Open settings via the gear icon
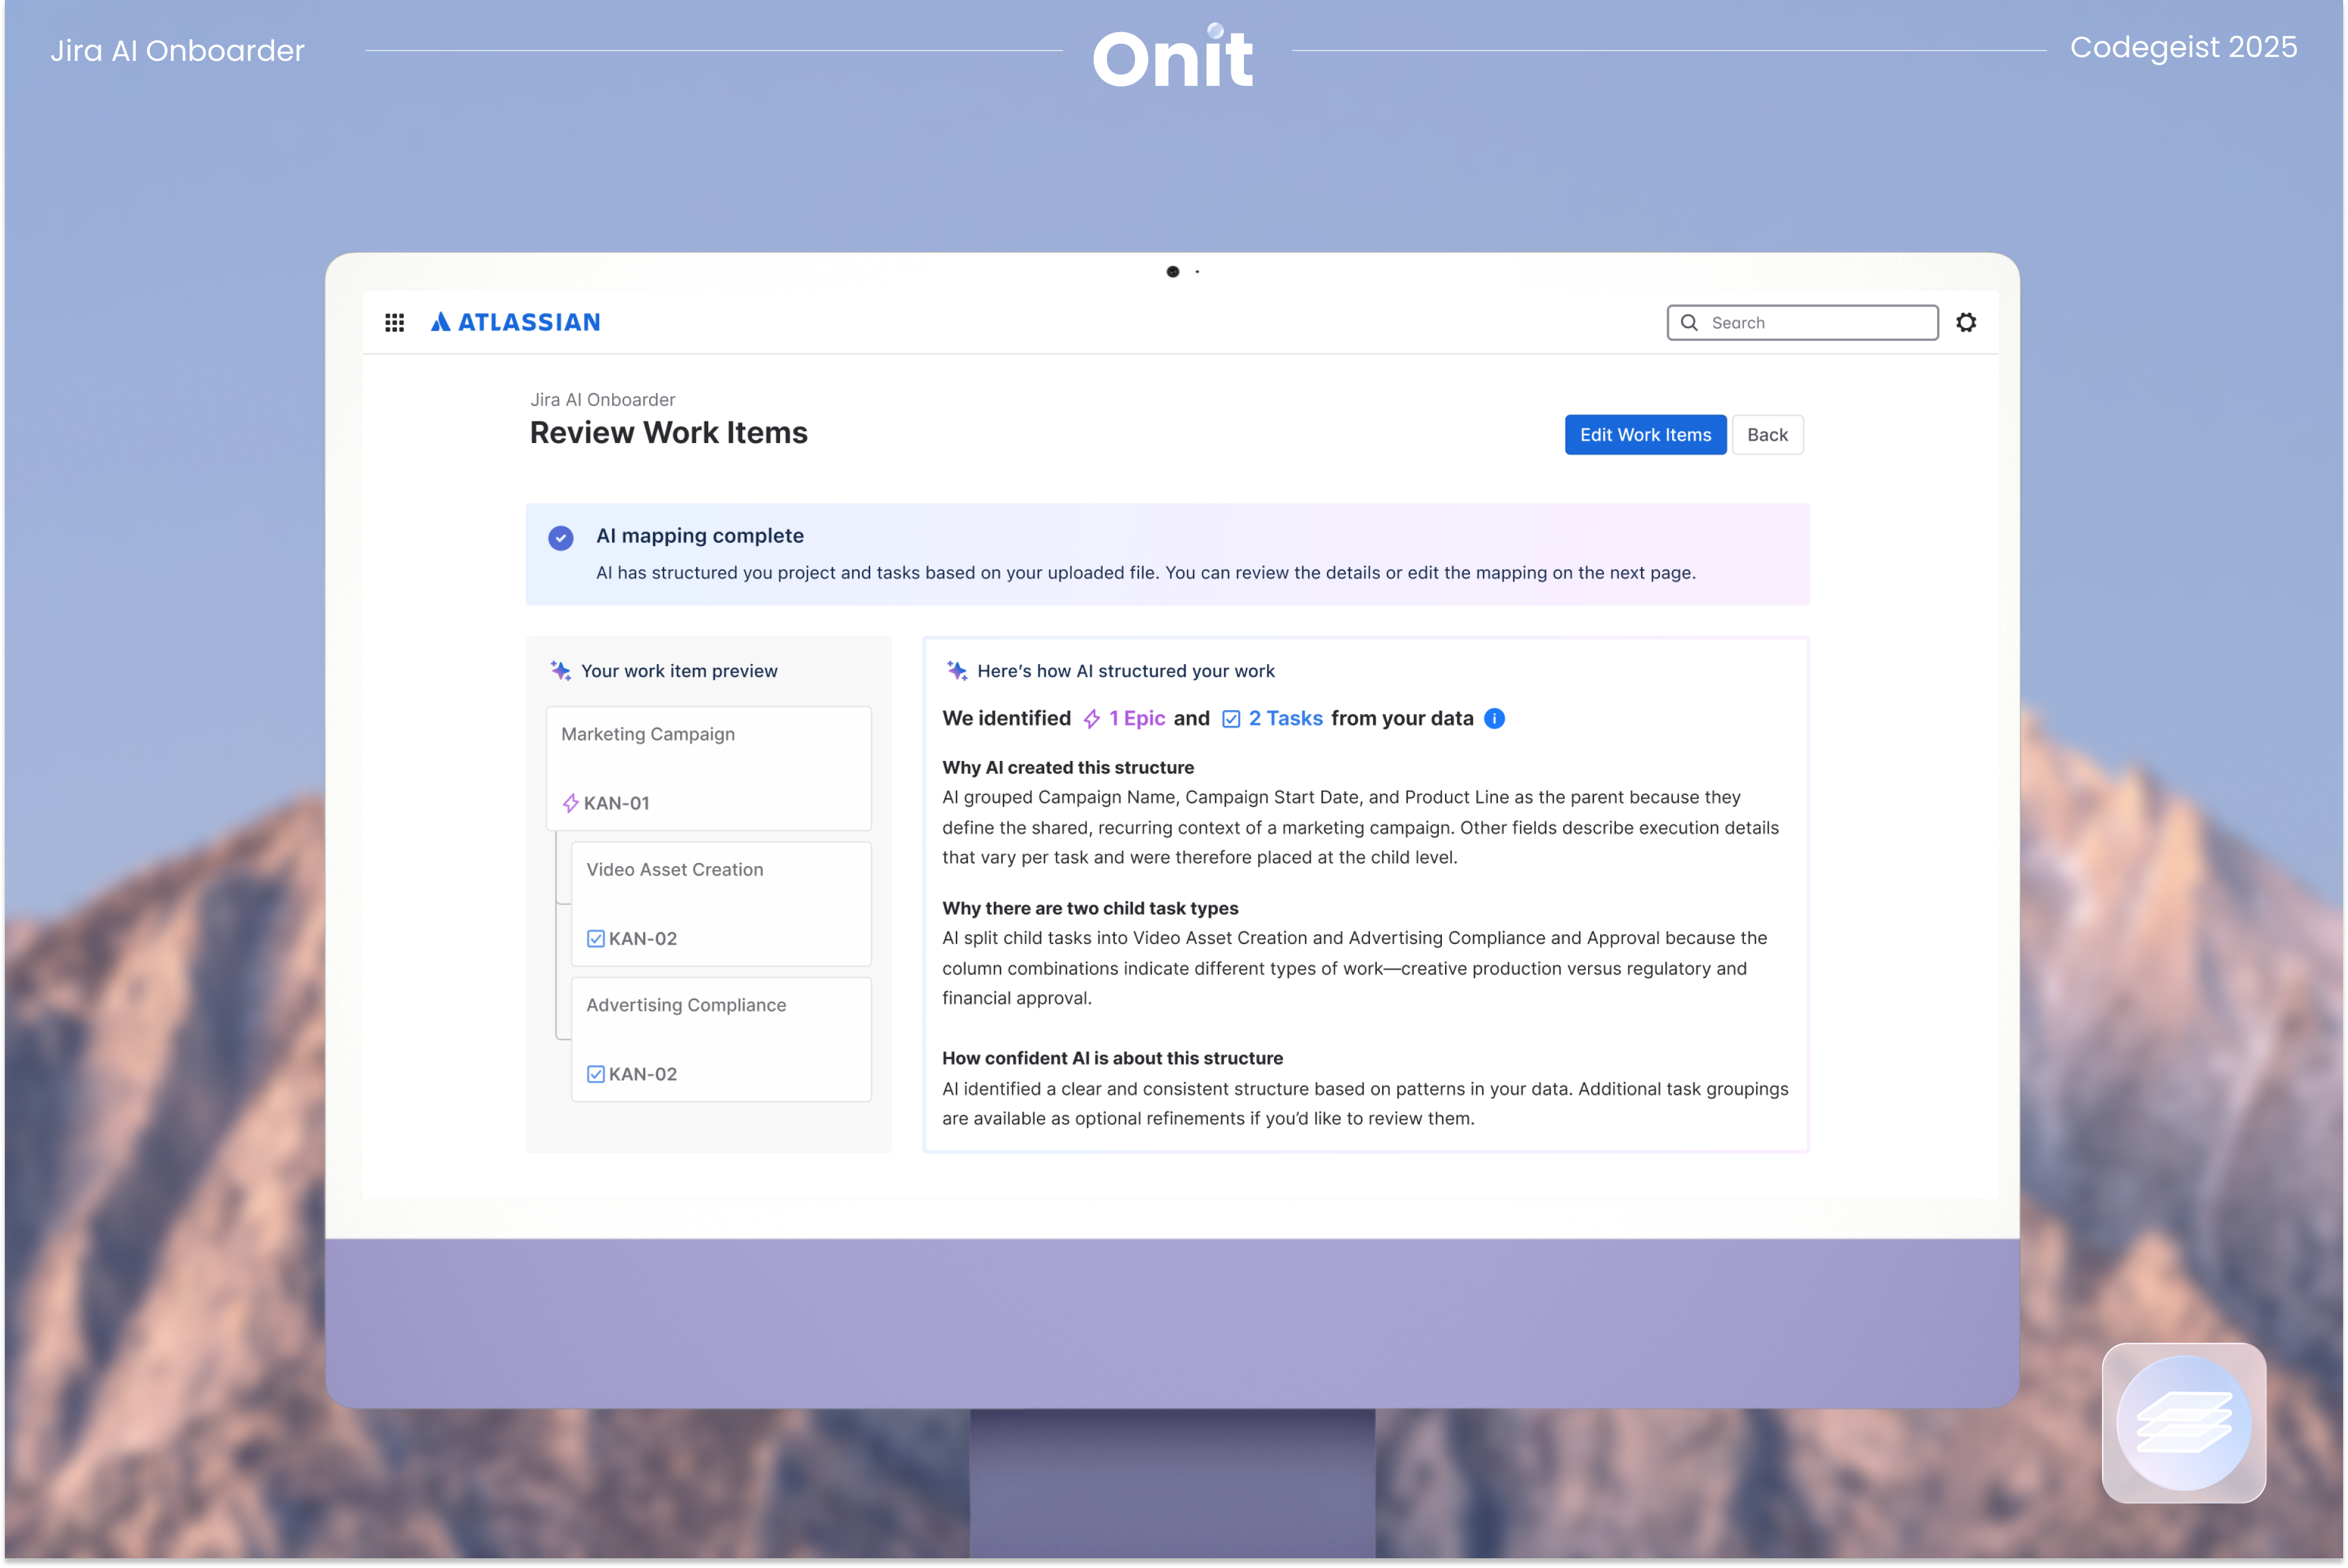Viewport: 2348px width, 1568px height. (1966, 322)
